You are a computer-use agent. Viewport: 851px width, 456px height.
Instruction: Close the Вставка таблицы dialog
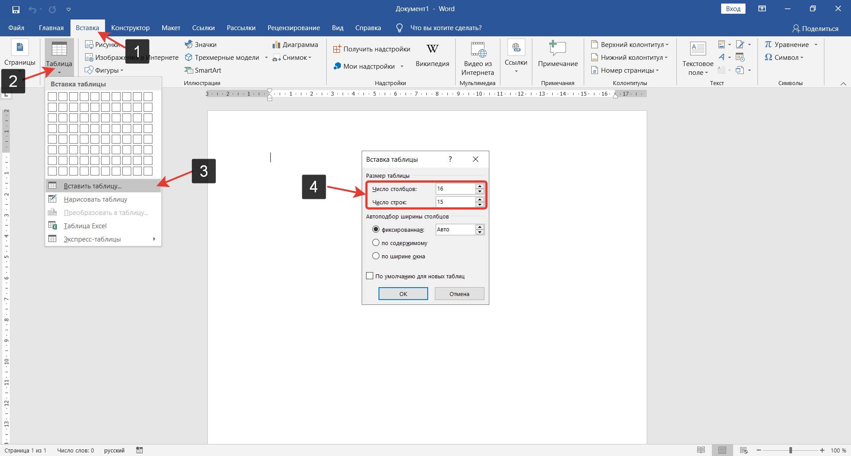click(x=476, y=159)
